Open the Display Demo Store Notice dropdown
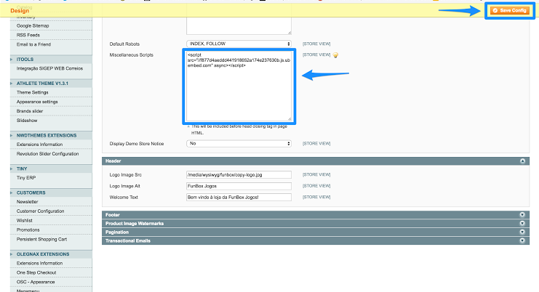The height and width of the screenshot is (292, 539). pos(239,144)
